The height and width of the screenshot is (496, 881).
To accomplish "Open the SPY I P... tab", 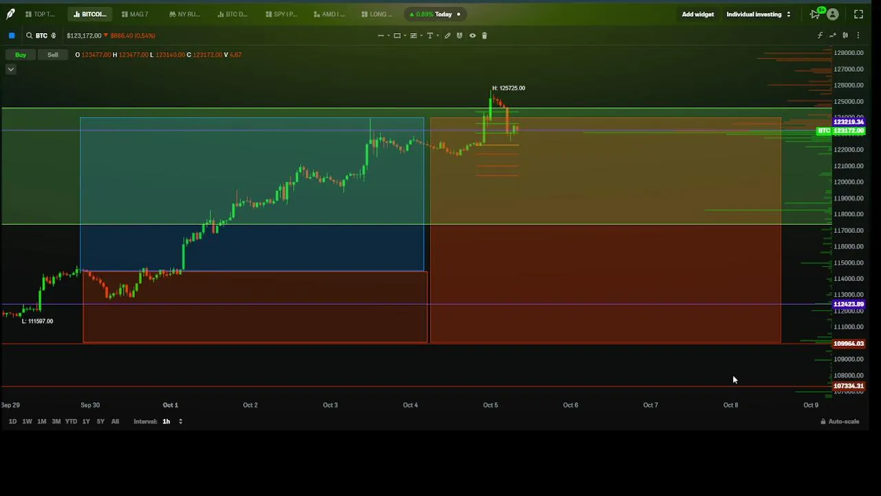I will pyautogui.click(x=282, y=14).
